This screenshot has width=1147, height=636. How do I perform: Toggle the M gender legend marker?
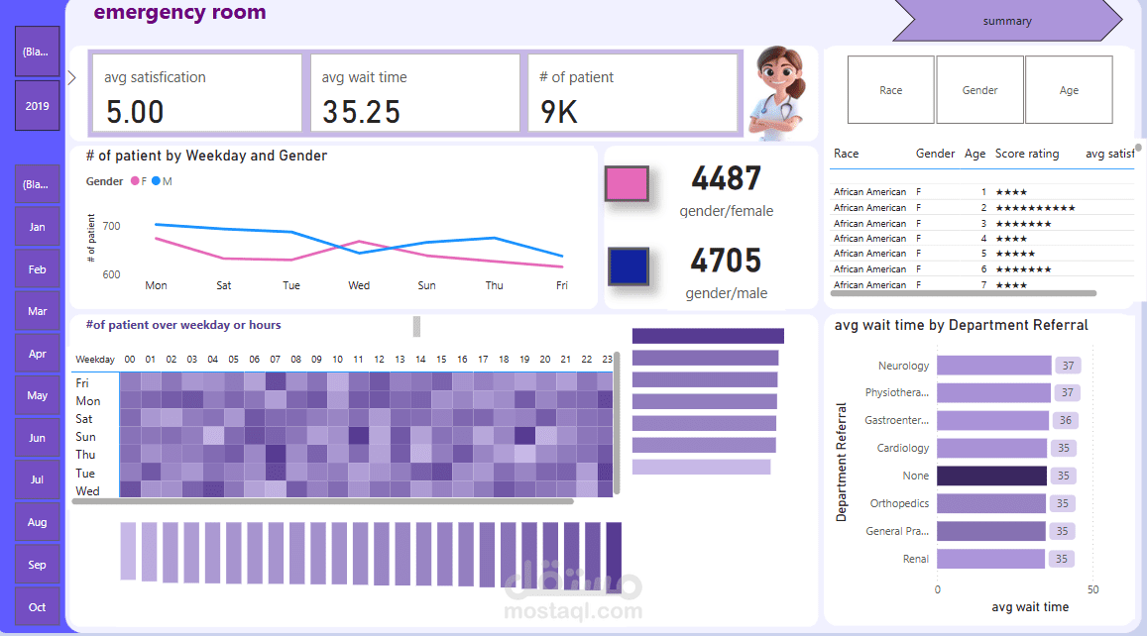(x=156, y=181)
